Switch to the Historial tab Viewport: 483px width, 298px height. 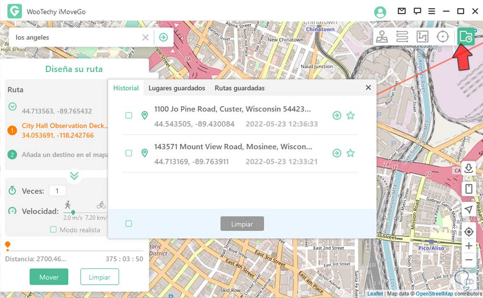pyautogui.click(x=126, y=88)
